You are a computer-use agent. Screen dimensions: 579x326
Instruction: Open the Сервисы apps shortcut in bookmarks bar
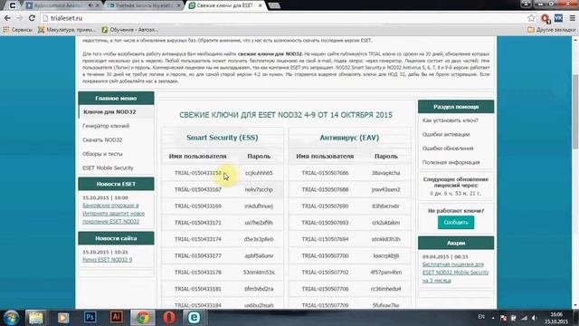pyautogui.click(x=17, y=30)
